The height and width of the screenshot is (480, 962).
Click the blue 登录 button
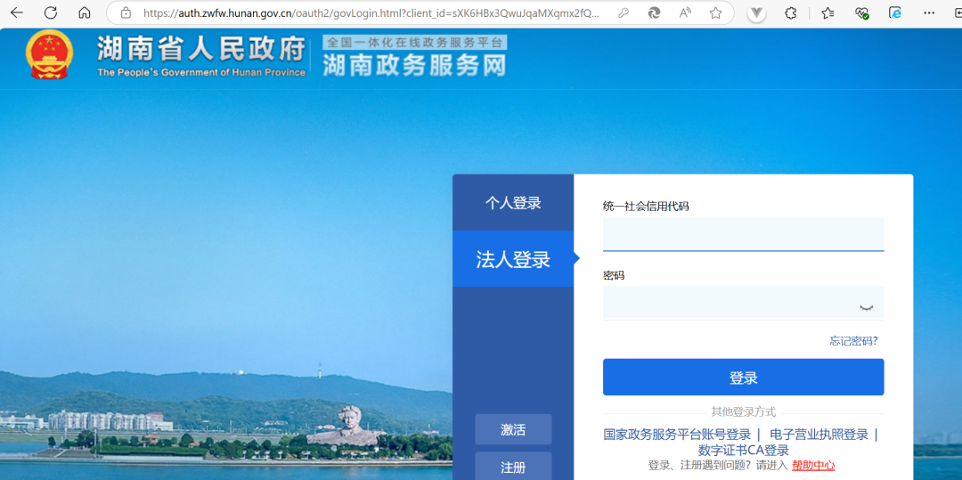pyautogui.click(x=743, y=378)
